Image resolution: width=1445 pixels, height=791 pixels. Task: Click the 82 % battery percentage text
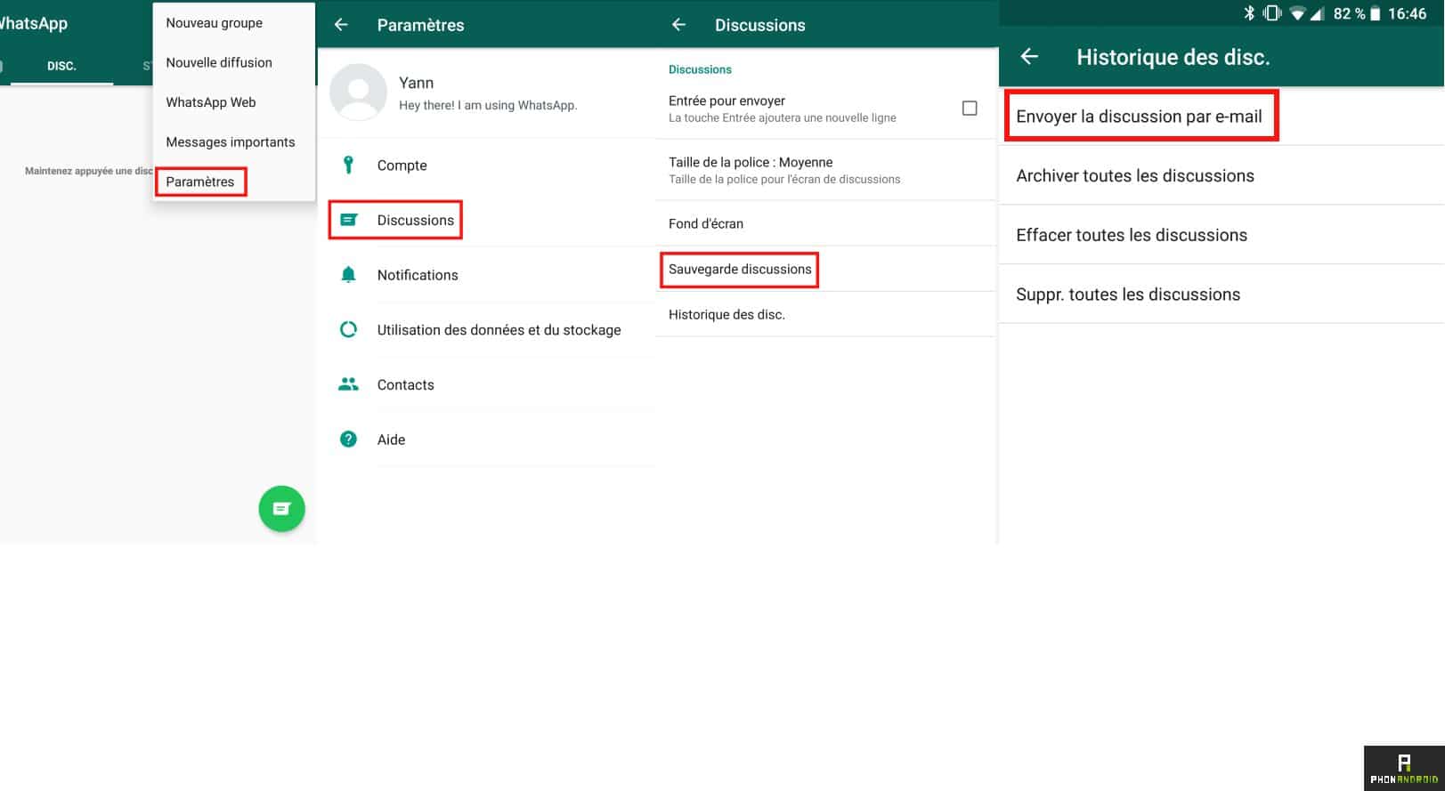coord(1349,13)
